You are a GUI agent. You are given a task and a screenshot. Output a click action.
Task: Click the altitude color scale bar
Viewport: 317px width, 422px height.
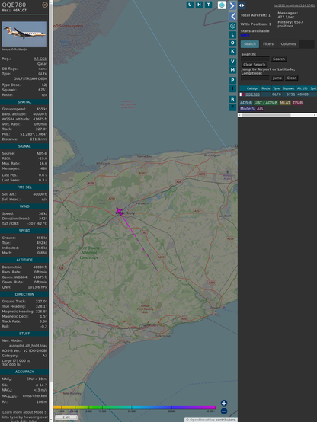[134, 408]
